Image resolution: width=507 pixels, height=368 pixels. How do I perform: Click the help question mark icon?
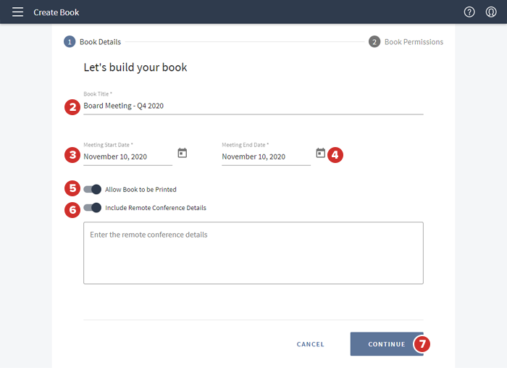[469, 12]
